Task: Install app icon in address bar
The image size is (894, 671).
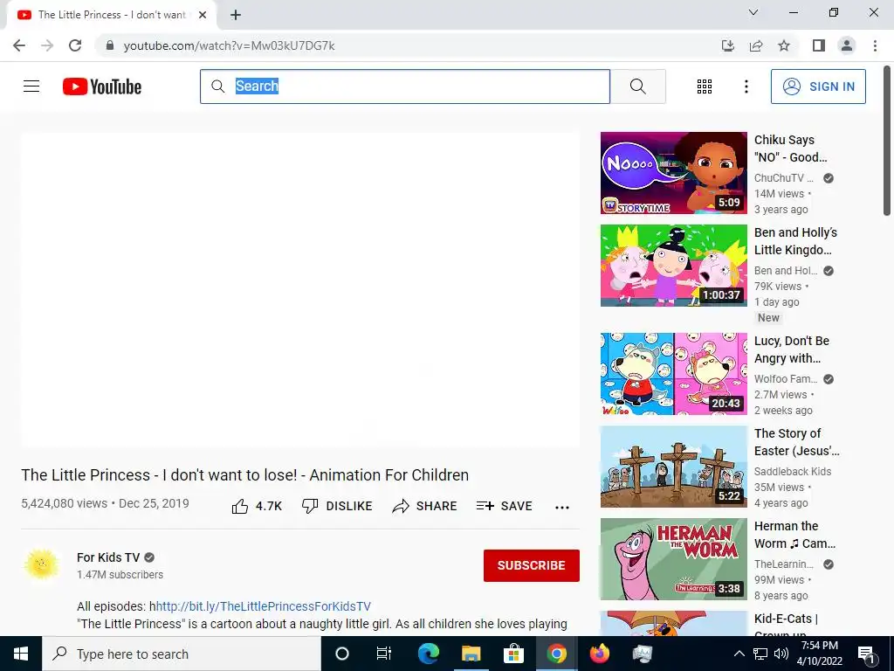Action: coord(727,45)
